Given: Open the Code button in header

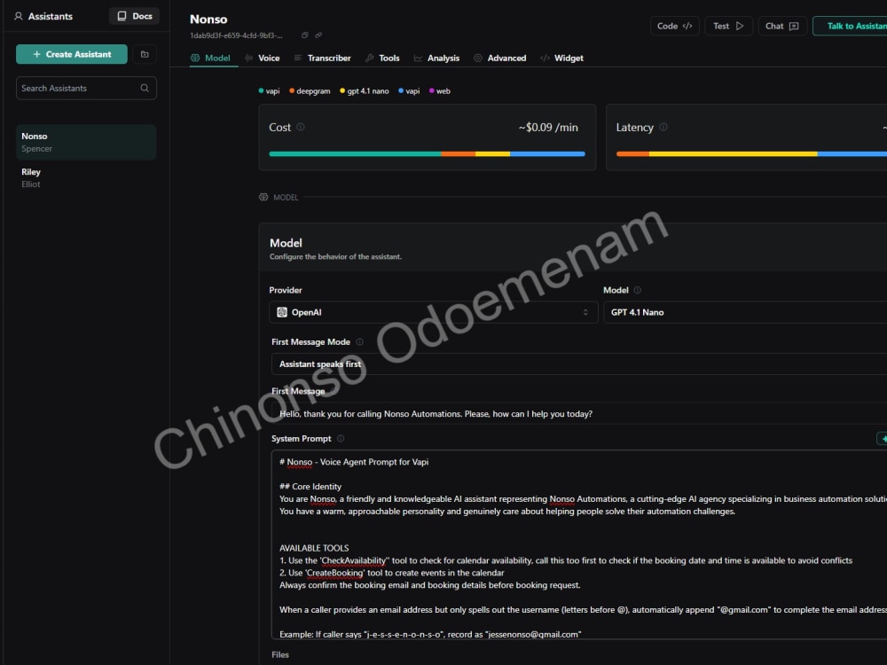Looking at the screenshot, I should (x=674, y=26).
